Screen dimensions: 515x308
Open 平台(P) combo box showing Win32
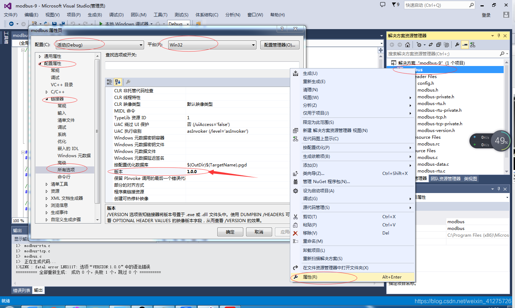point(212,45)
